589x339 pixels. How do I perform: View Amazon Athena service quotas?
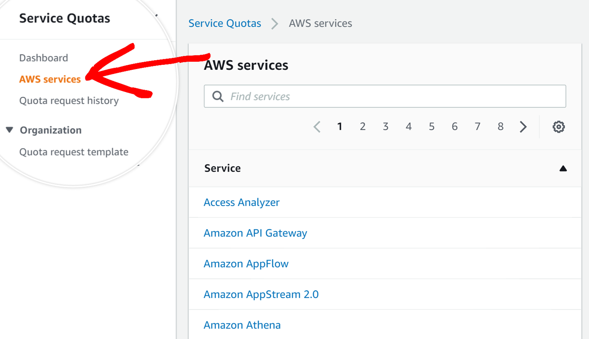[x=242, y=325]
